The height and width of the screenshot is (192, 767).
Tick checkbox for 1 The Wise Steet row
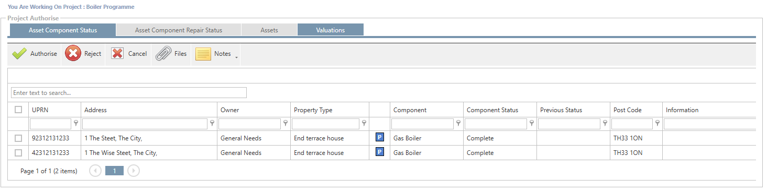18,153
